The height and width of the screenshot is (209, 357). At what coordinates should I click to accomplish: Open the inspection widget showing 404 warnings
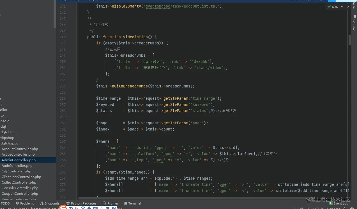click(x=333, y=7)
